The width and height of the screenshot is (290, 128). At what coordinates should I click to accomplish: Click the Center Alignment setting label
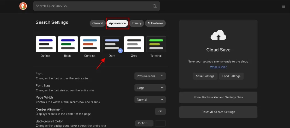[x=49, y=109]
